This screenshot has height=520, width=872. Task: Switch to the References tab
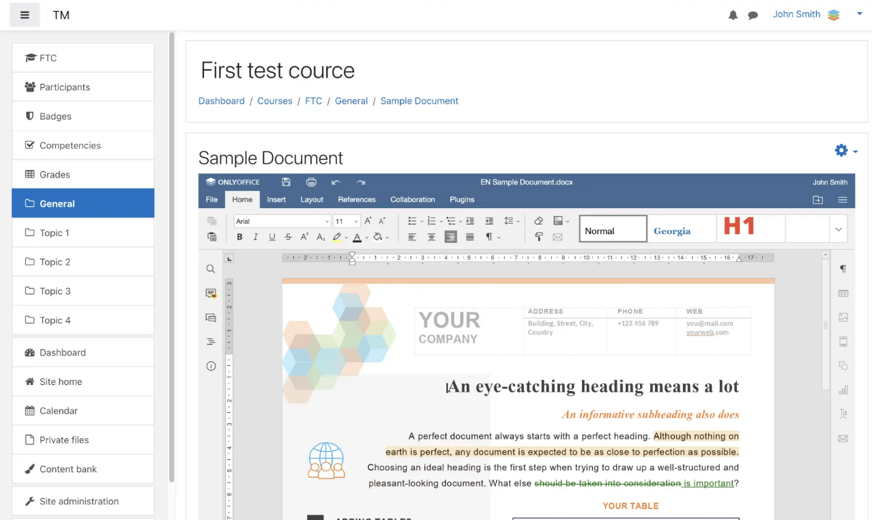(357, 199)
